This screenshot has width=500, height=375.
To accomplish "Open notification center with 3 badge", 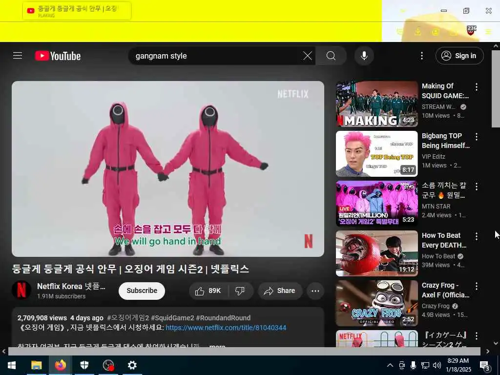I will coord(485,366).
